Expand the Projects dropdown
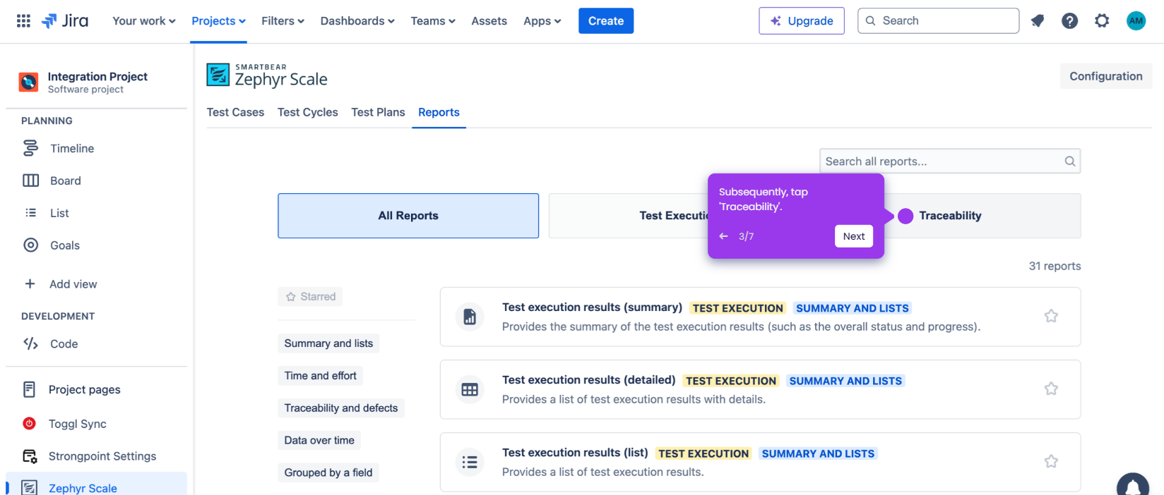This screenshot has height=495, width=1164. (x=219, y=21)
